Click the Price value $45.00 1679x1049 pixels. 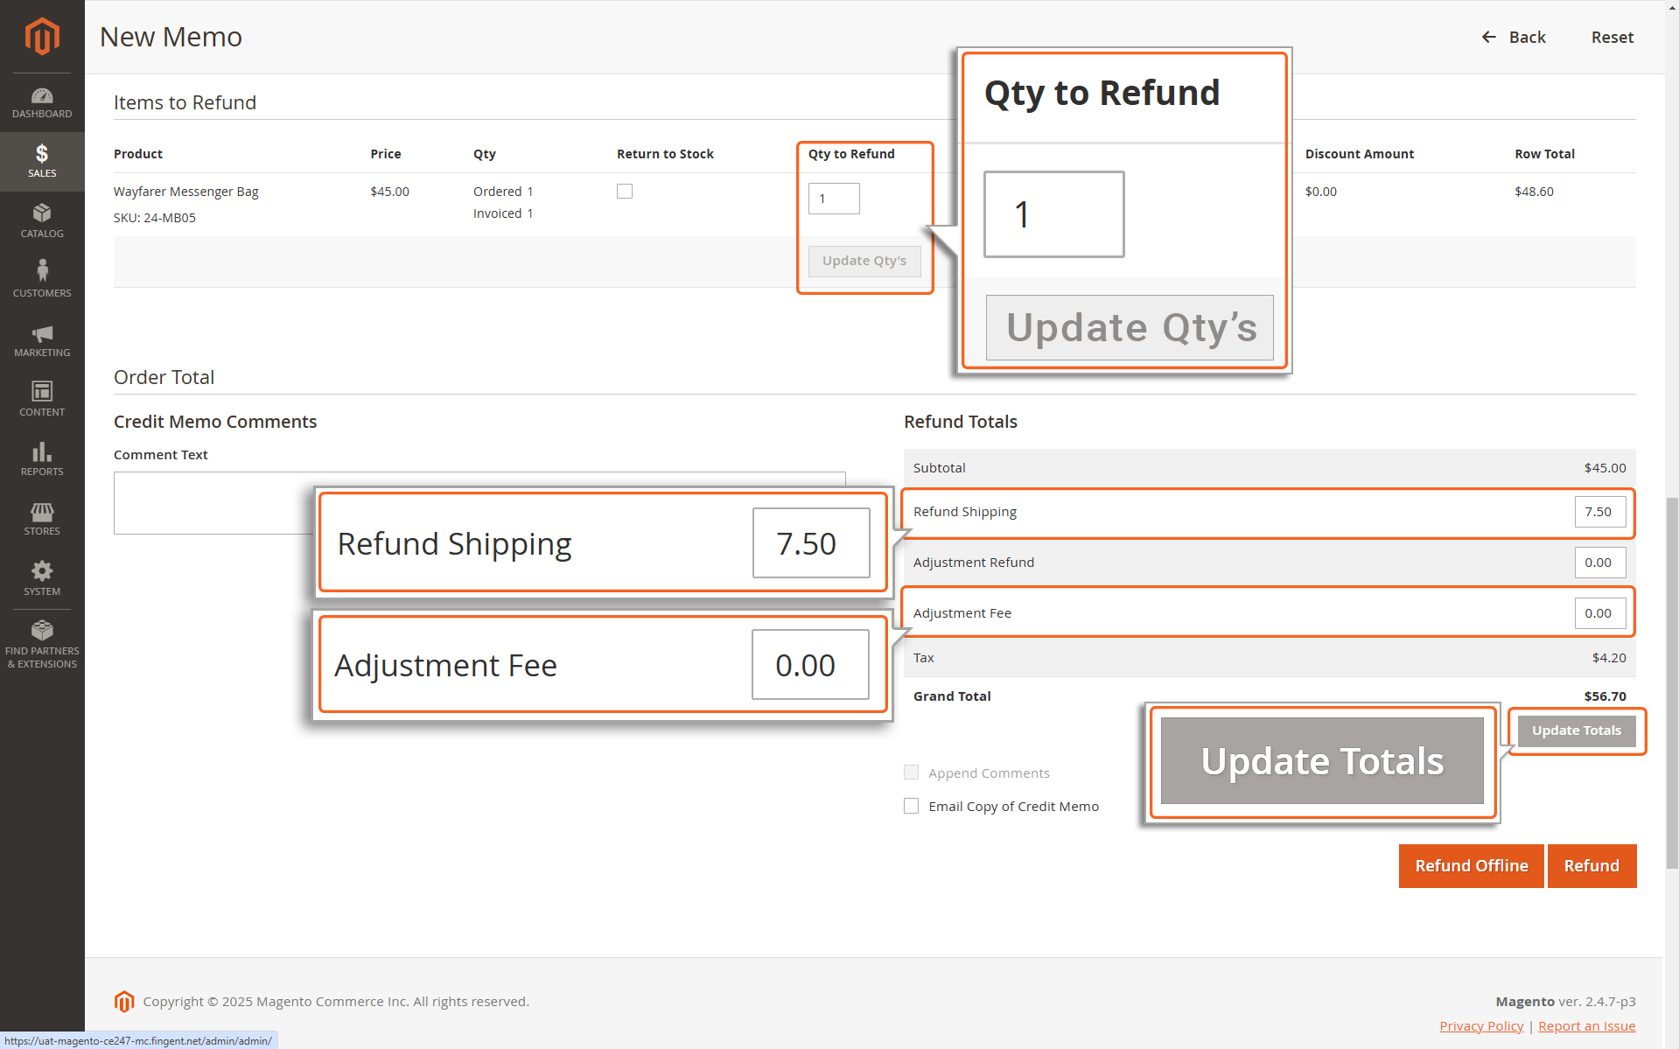389,192
